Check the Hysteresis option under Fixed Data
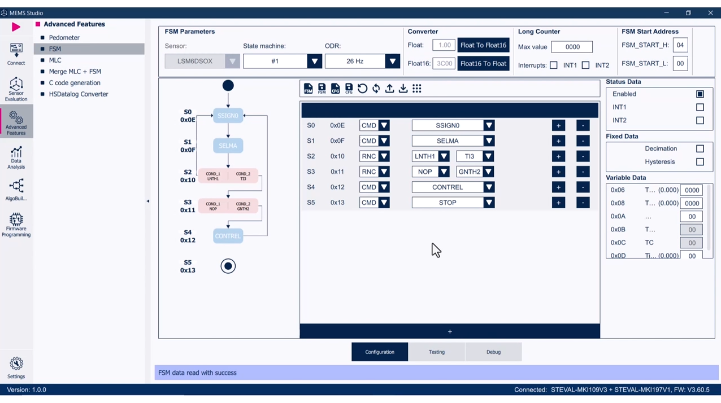Screen dimensions: 721x403 click(x=700, y=162)
